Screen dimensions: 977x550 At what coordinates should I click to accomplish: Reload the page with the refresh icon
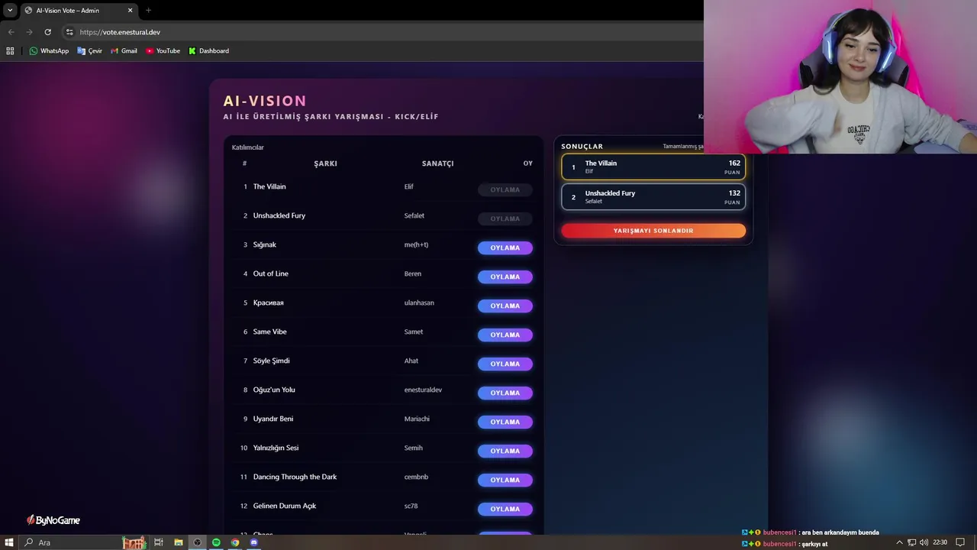tap(47, 32)
